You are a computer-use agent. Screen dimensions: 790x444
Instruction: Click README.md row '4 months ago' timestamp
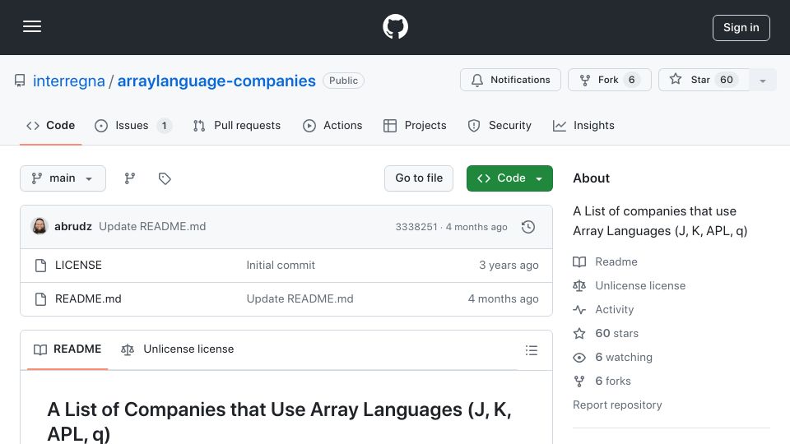point(503,299)
